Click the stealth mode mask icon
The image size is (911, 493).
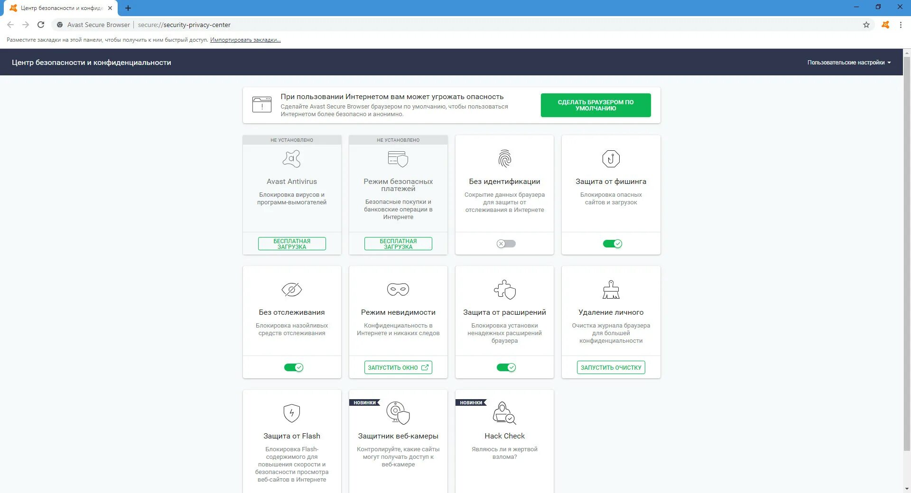coord(398,289)
